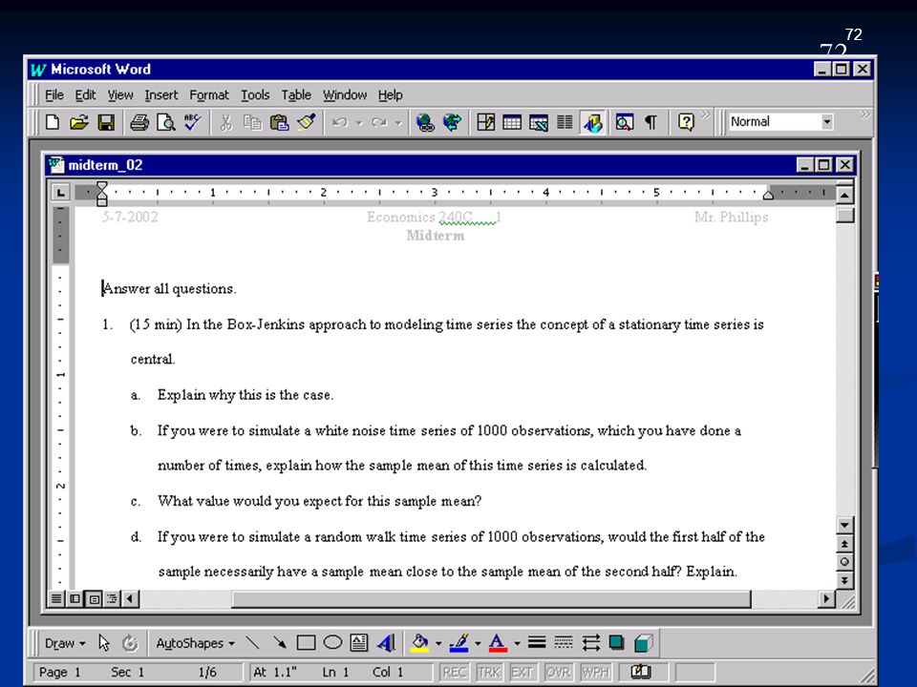
Task: Open the Edit menu
Action: click(x=85, y=94)
